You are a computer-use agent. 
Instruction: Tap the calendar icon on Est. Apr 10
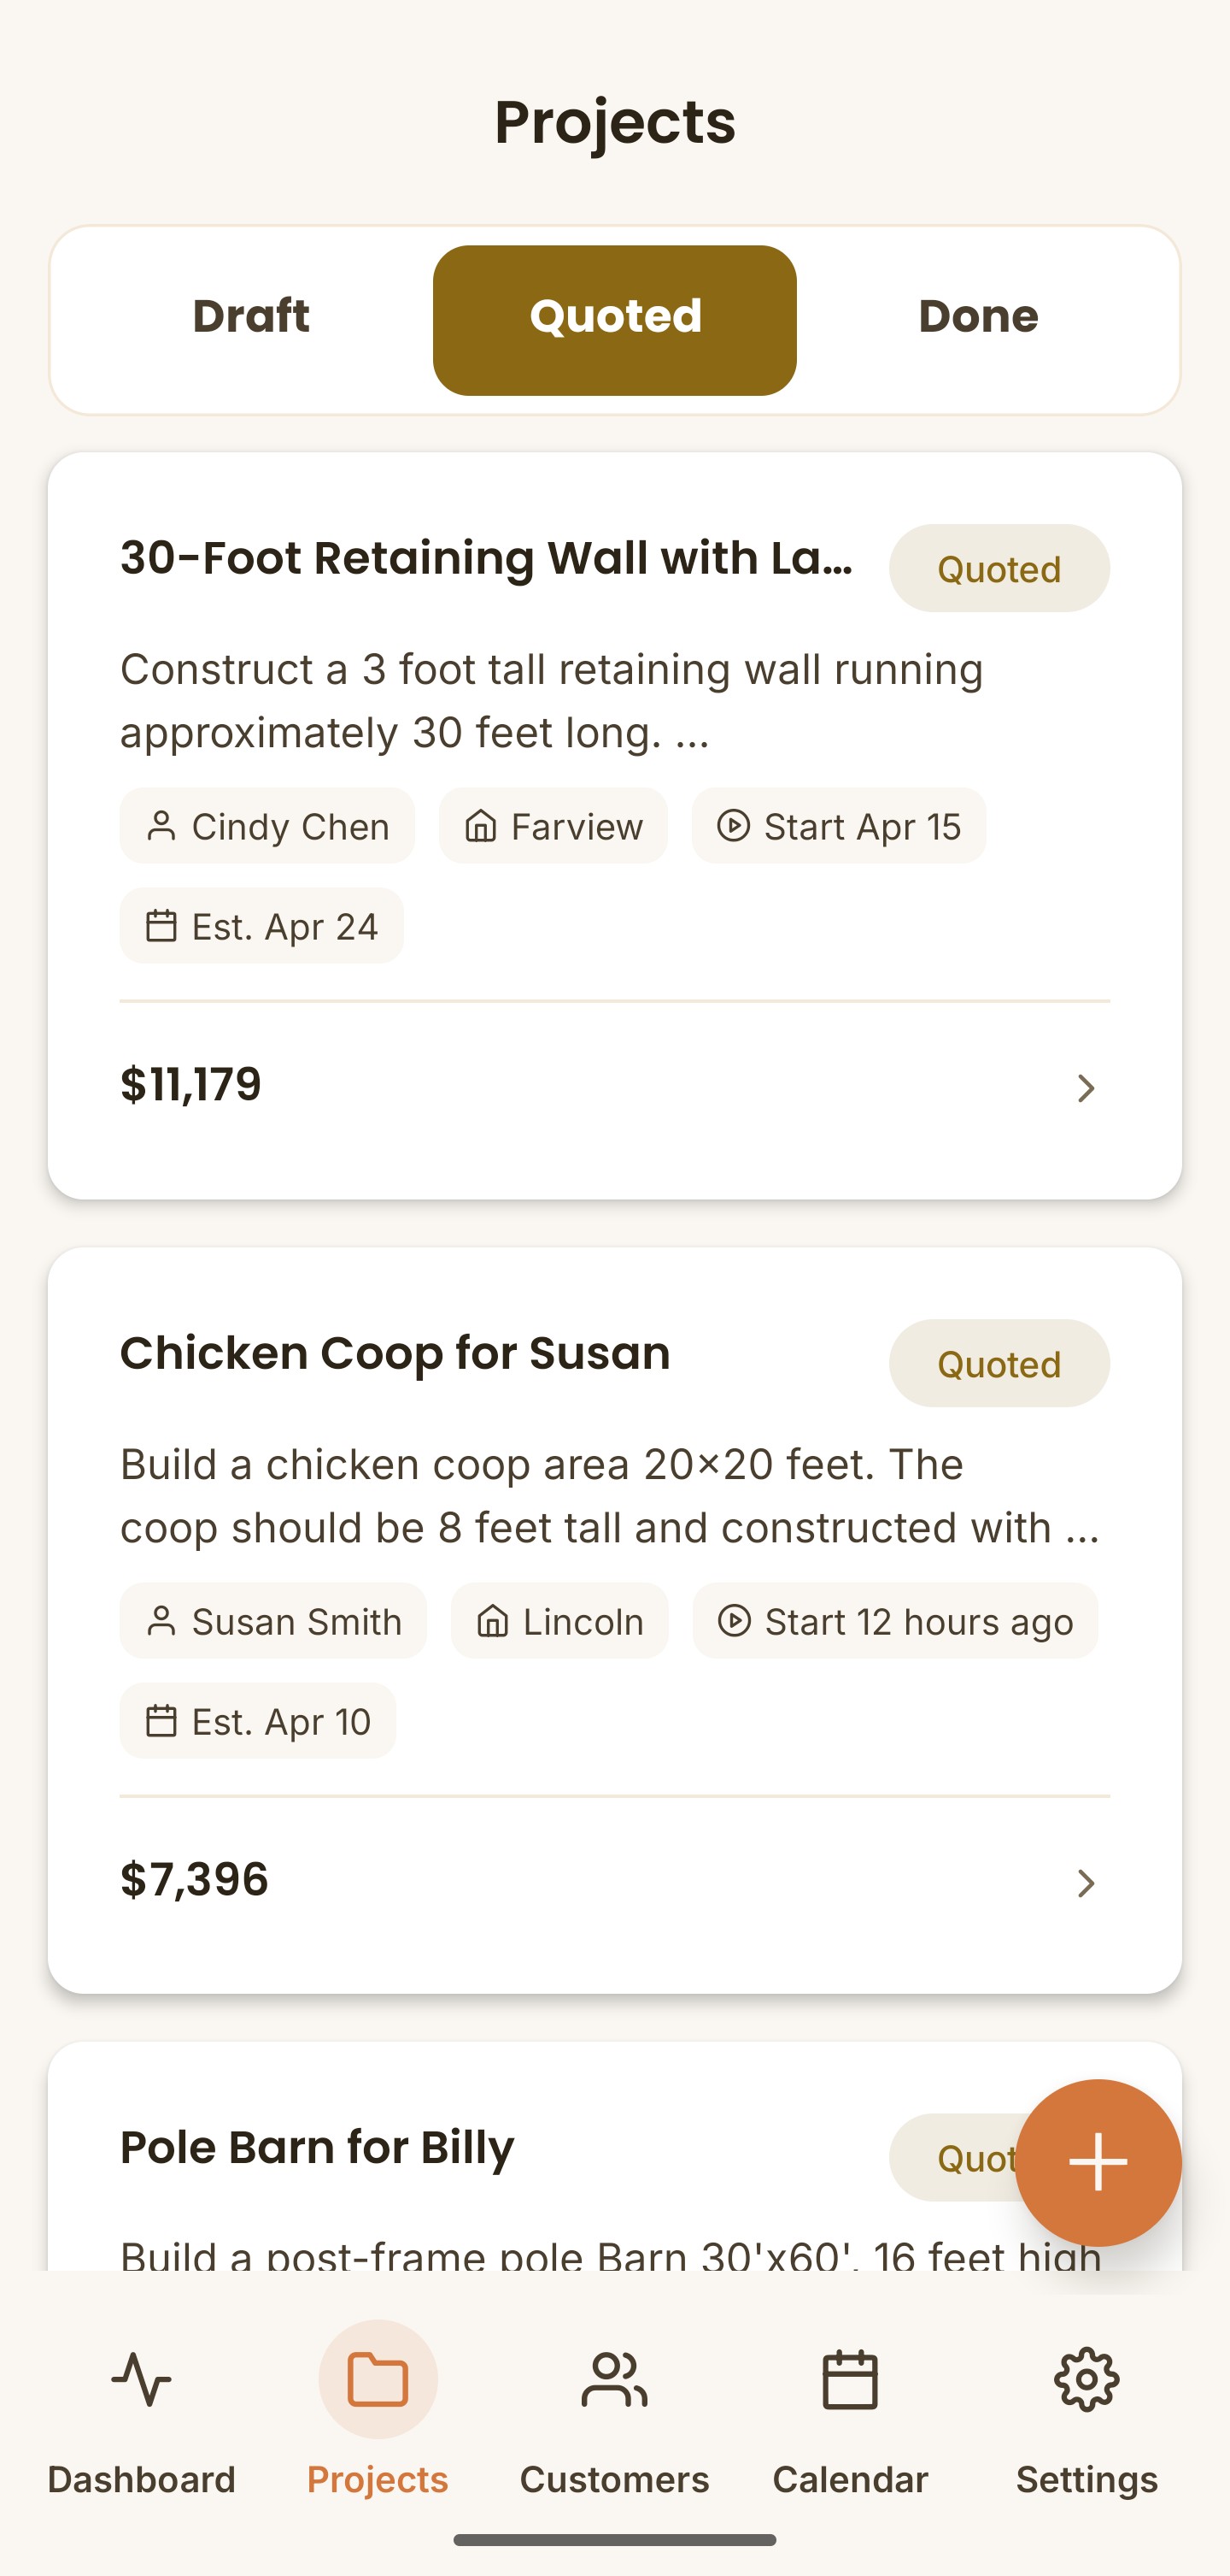(x=161, y=1721)
